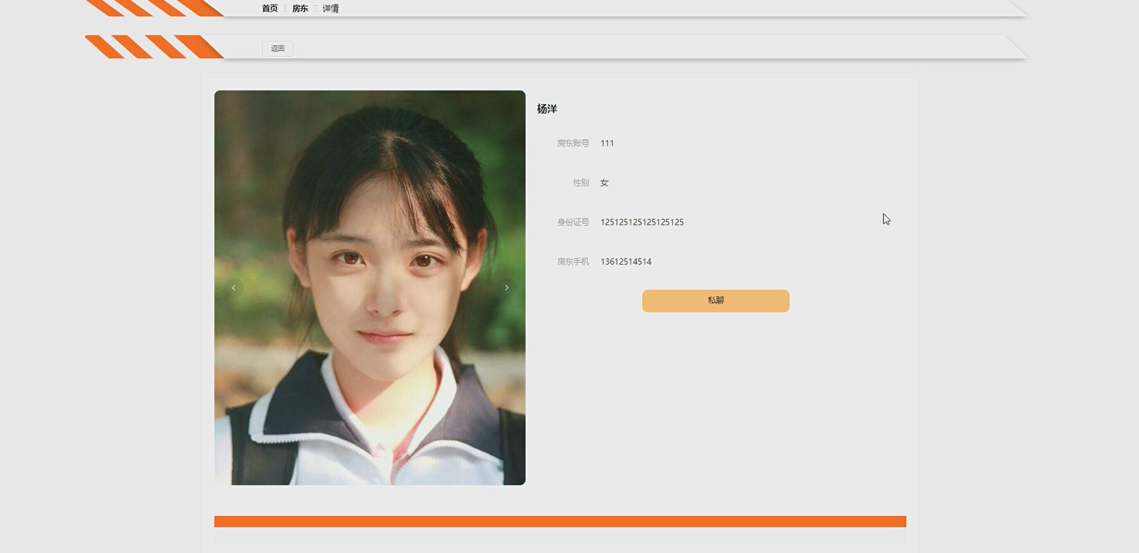
Task: Select the 详情 breadcrumb item
Action: [x=331, y=8]
